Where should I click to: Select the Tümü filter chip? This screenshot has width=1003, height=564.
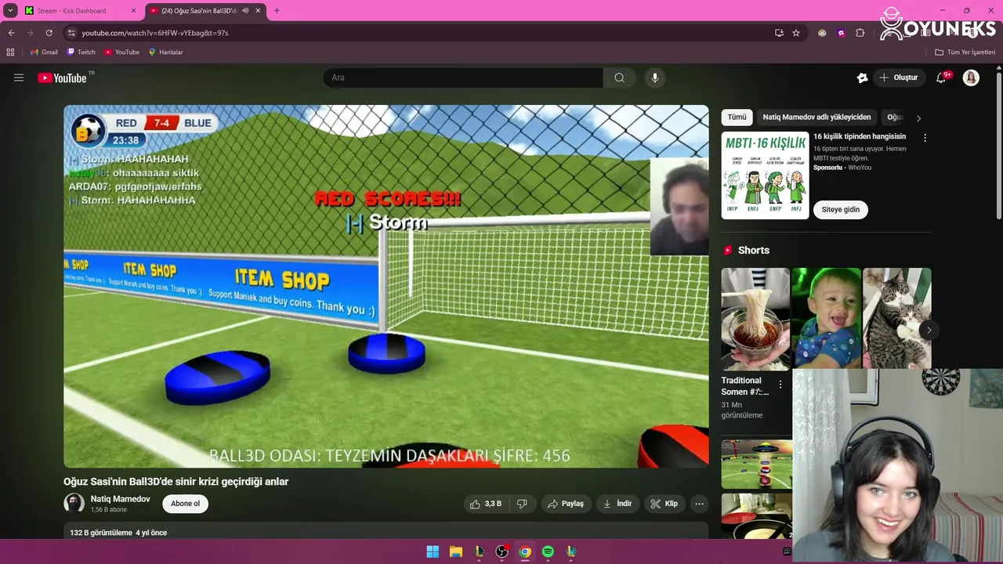(x=737, y=117)
